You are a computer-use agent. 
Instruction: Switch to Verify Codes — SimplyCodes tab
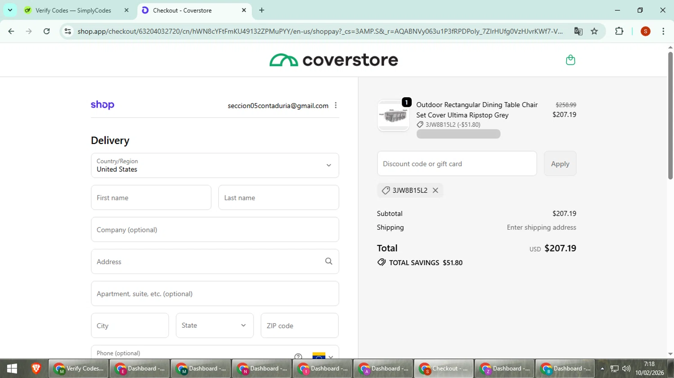tap(73, 10)
